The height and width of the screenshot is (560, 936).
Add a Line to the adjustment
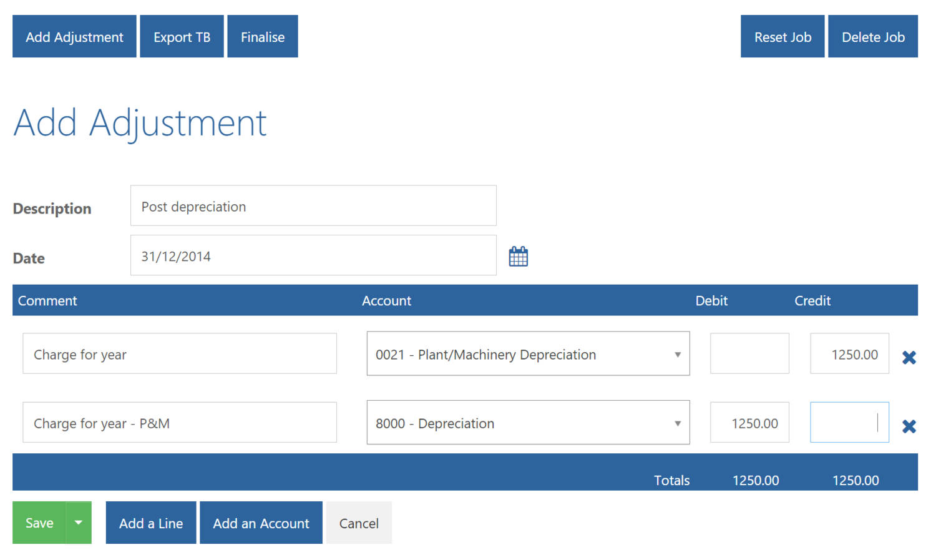pos(151,523)
